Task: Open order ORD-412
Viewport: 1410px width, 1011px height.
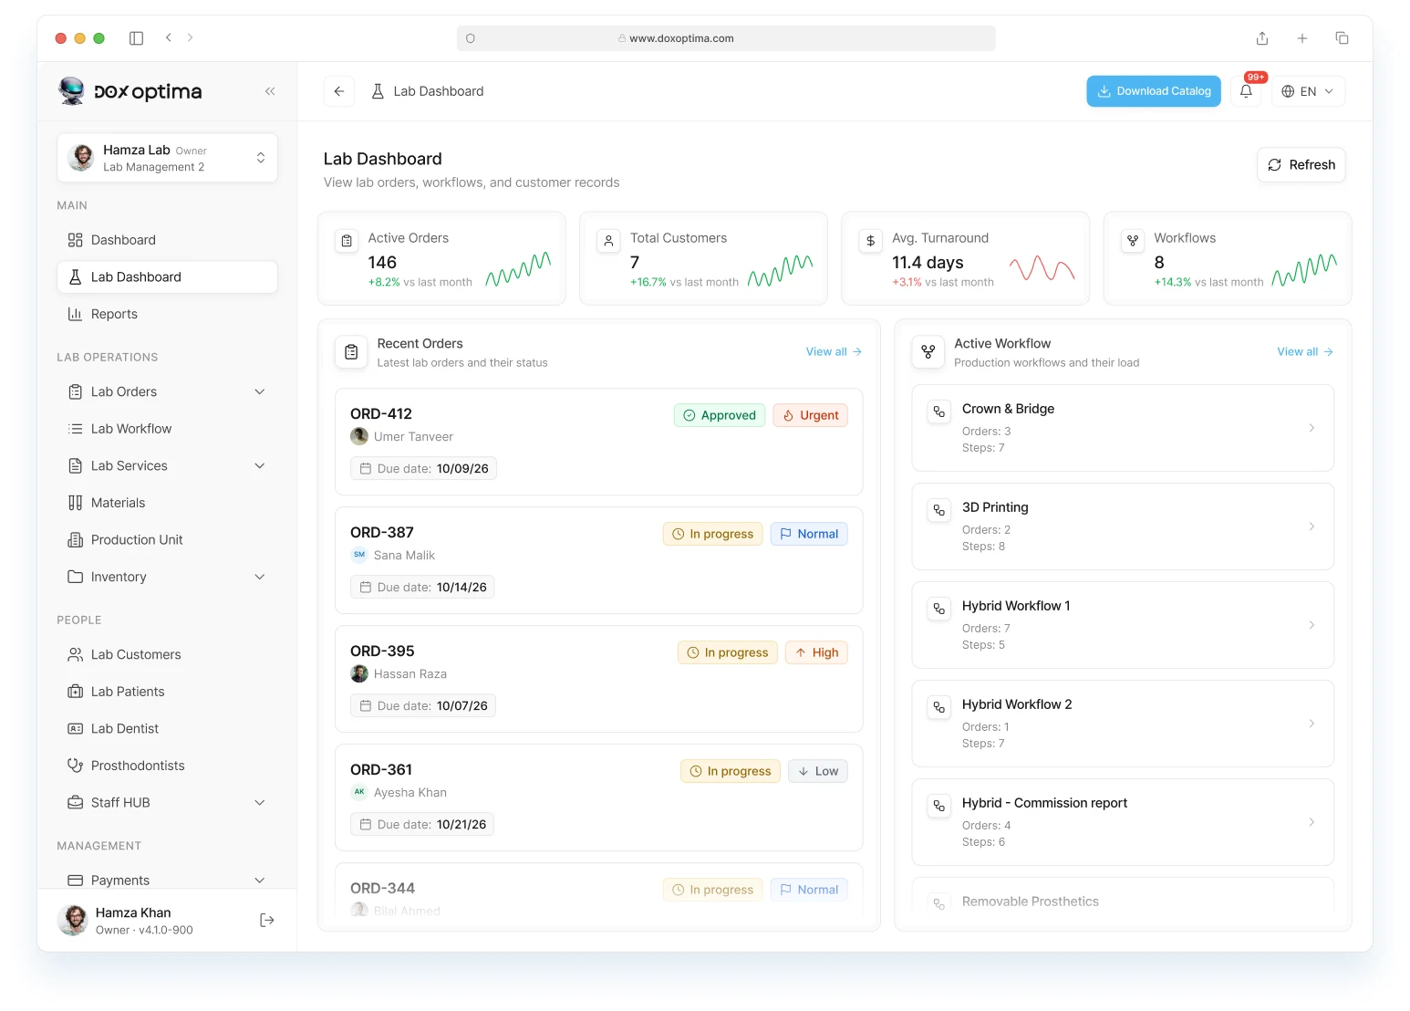Action: [599, 442]
